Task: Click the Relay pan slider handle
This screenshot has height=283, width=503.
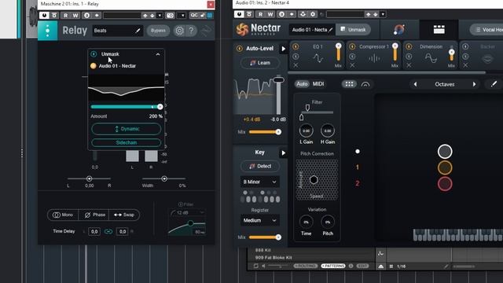Action: point(89,178)
